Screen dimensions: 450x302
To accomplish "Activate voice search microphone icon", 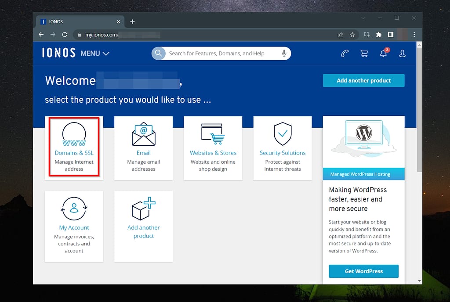I will coord(284,53).
